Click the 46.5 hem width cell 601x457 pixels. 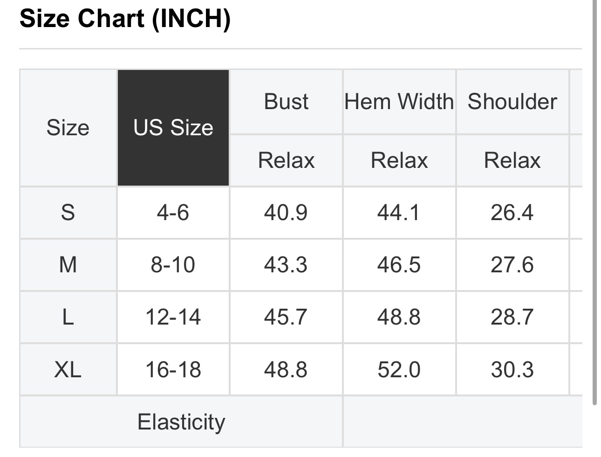399,265
